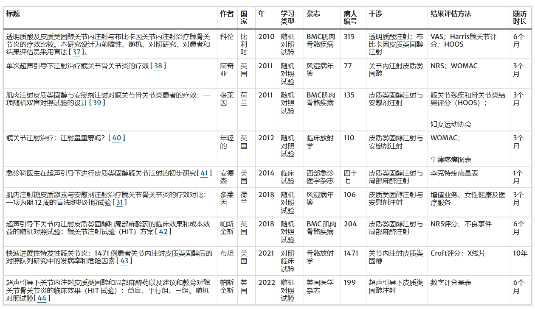
Task: Select the 10年 follow-up duration cell
Action: tap(520, 253)
